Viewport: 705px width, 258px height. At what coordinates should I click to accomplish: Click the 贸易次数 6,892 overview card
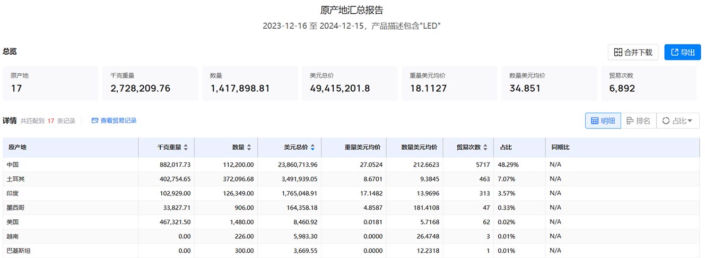[x=649, y=83]
